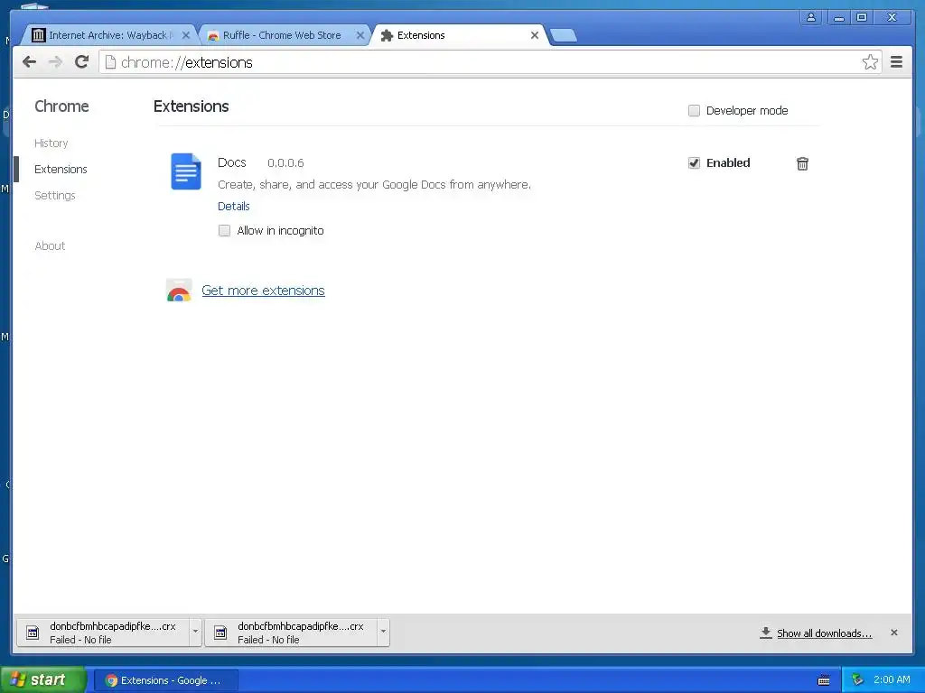Remove Docs extension with the trash icon
The image size is (925, 693).
pos(802,163)
